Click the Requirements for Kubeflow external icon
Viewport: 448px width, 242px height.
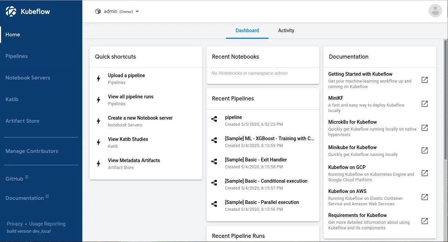[x=424, y=221]
